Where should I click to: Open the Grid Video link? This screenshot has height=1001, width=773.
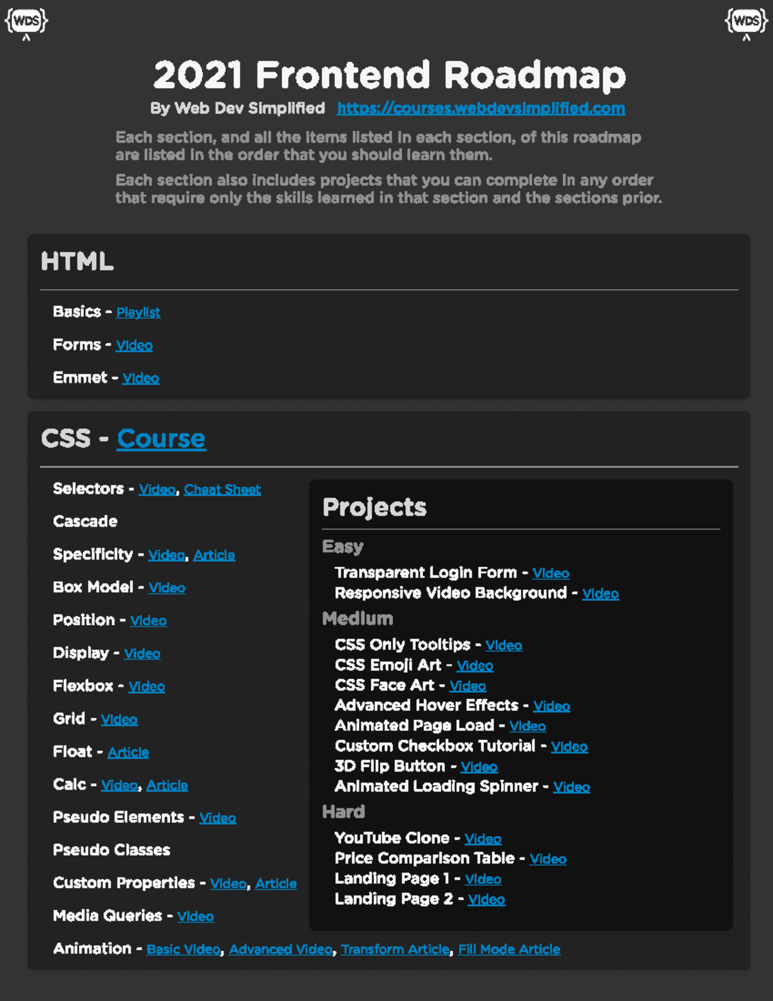point(119,719)
